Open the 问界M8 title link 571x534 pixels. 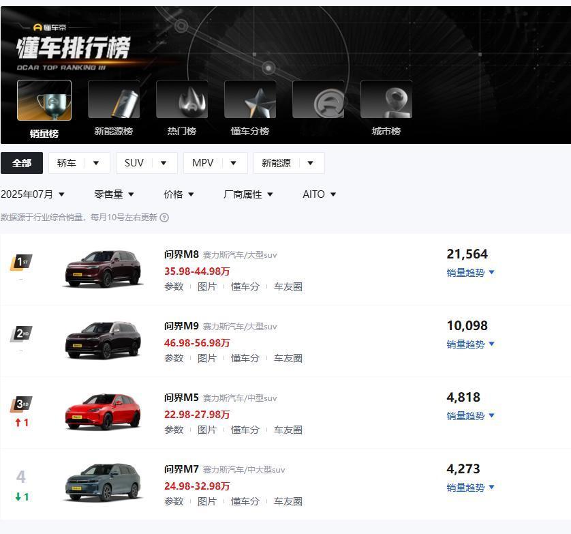click(181, 254)
